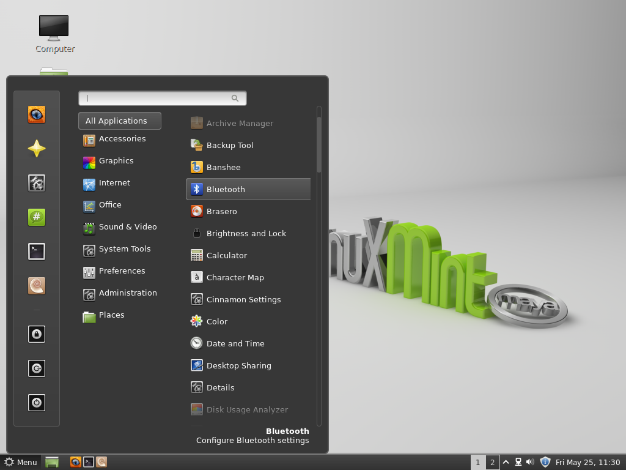Launch the Banshee media player
626x470 pixels.
pyautogui.click(x=248, y=167)
